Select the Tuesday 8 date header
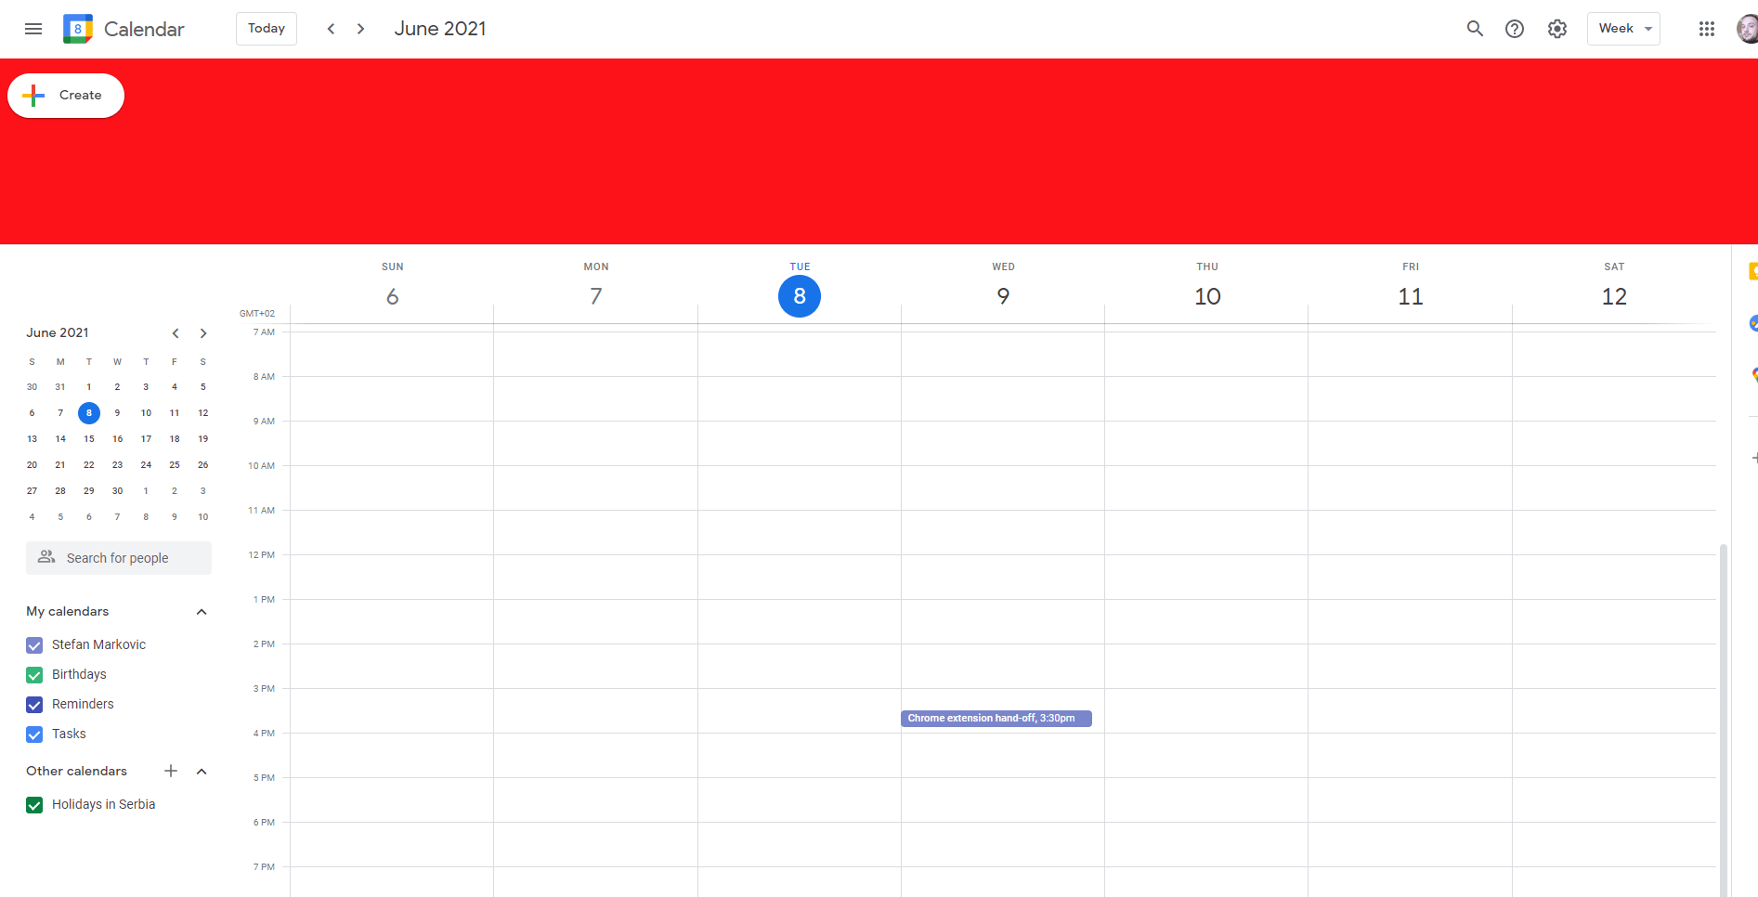The image size is (1758, 897). click(x=800, y=295)
